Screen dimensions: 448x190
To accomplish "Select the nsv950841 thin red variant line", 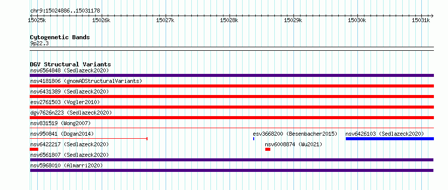I will (x=89, y=139).
